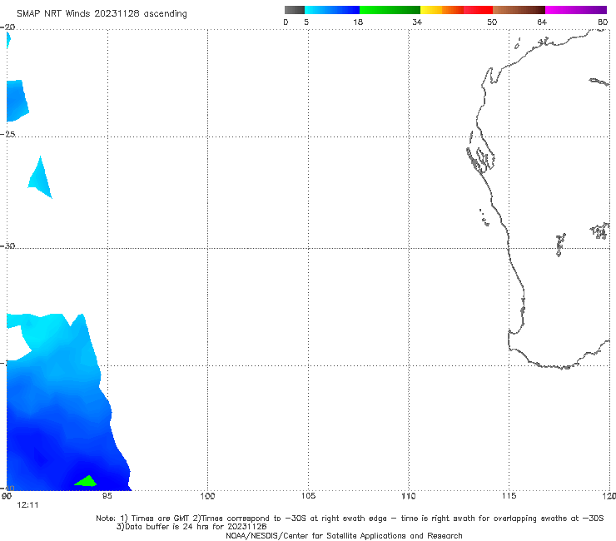Click the colorbar label '34'
This screenshot has width=616, height=541.
[417, 22]
